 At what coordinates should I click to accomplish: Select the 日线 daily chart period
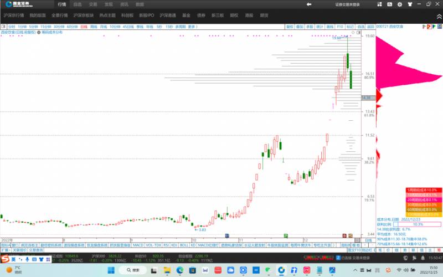pyautogui.click(x=84, y=27)
